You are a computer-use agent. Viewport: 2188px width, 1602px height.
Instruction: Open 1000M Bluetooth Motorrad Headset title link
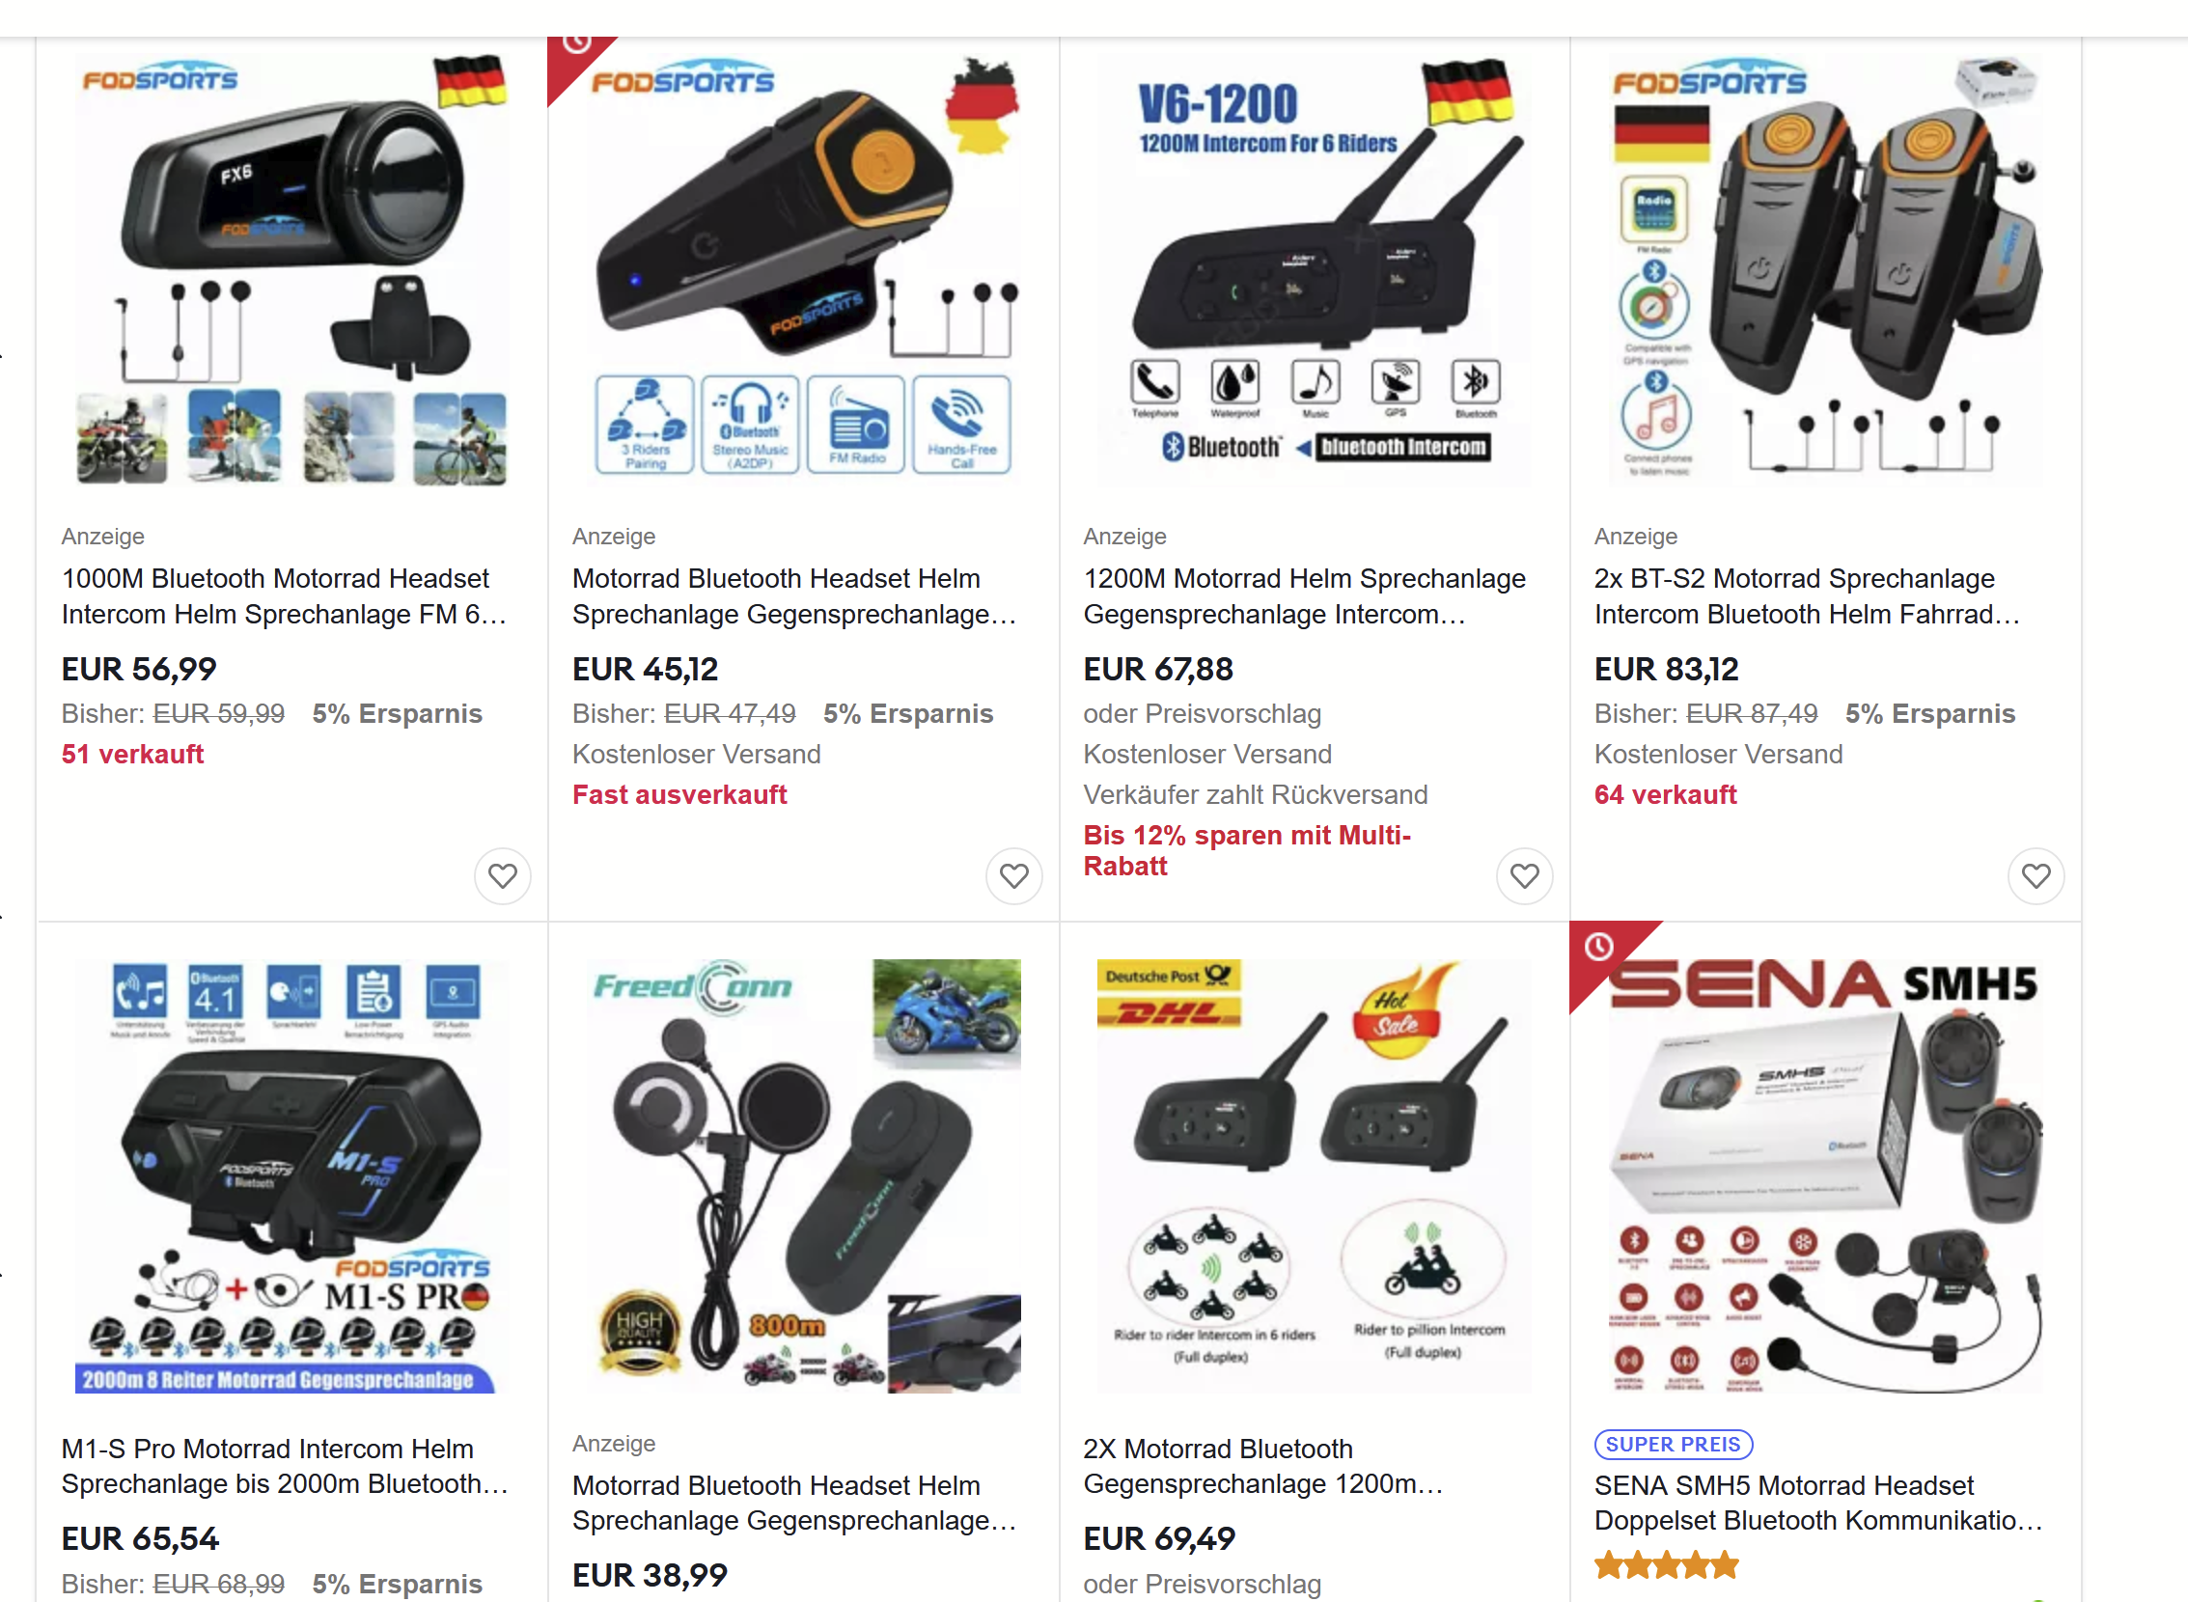tap(284, 596)
